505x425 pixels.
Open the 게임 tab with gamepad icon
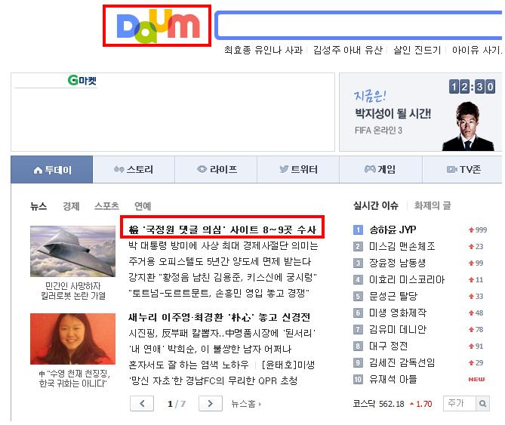pyautogui.click(x=380, y=169)
